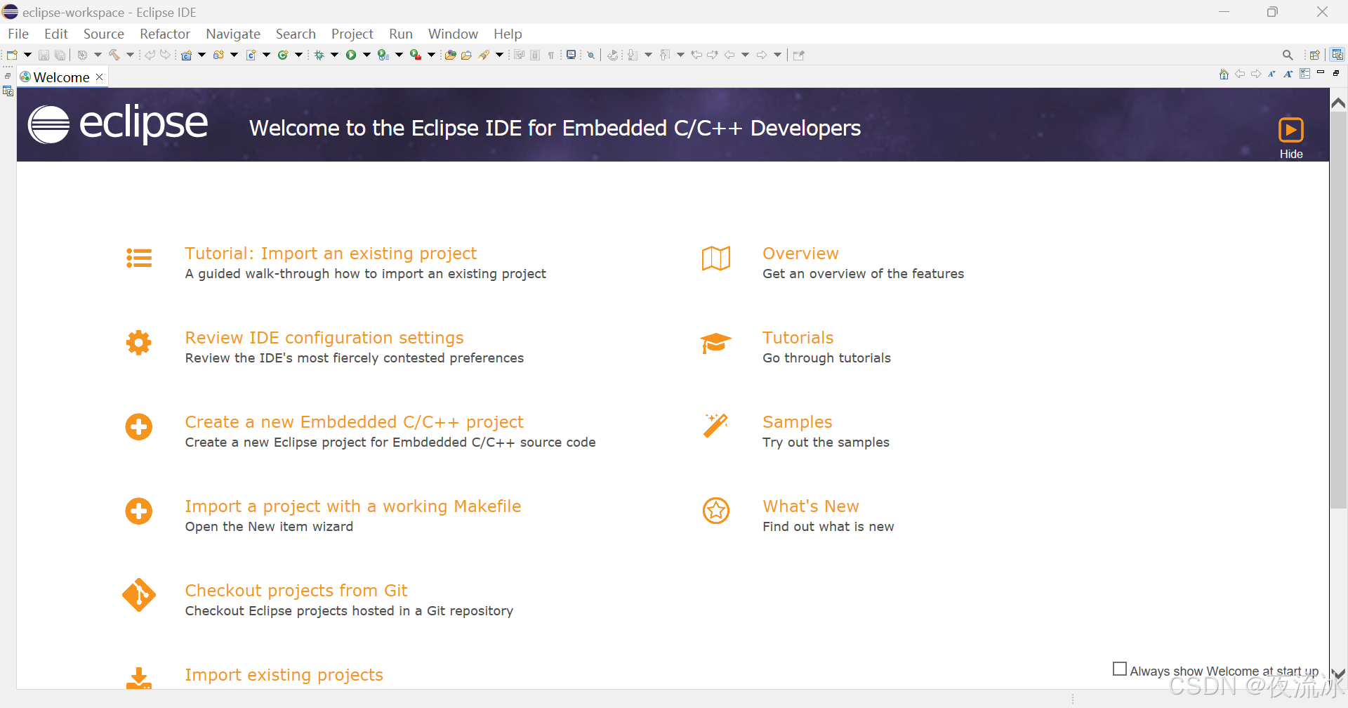This screenshot has height=708, width=1348.
Task: Click the Restore icon in left trim
Action: tap(8, 76)
